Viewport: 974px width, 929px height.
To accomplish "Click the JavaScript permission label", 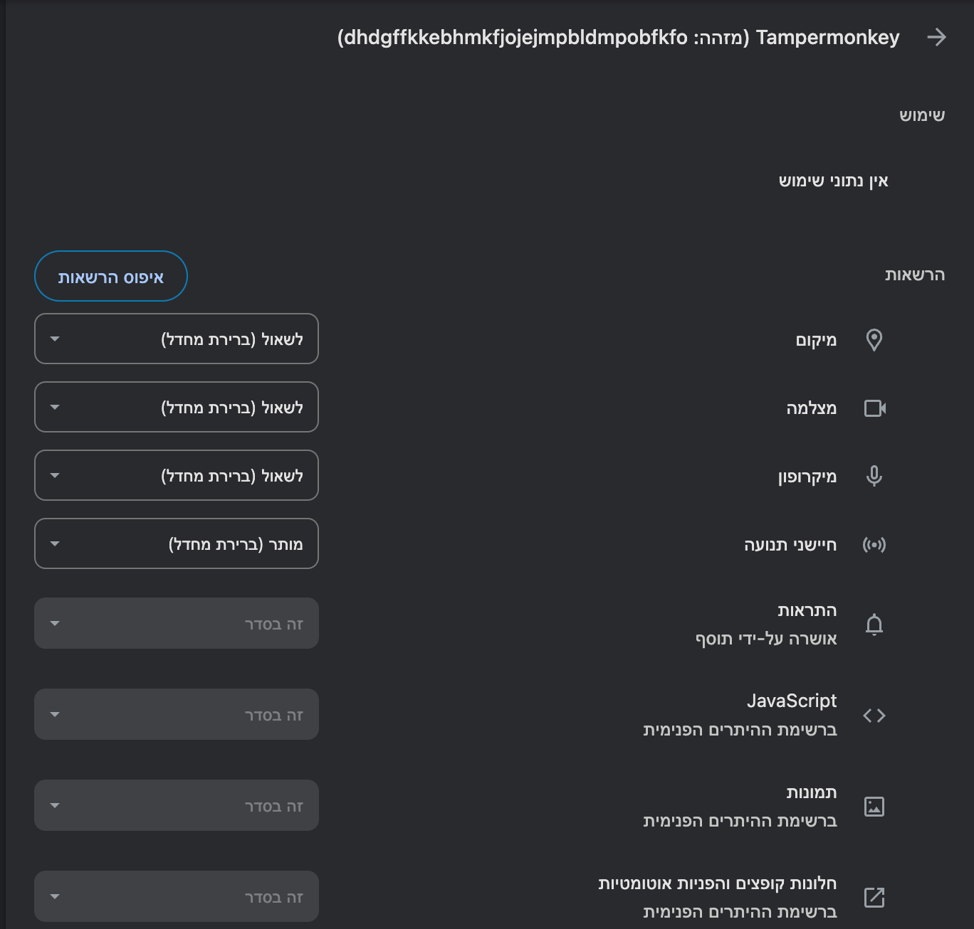I will 792,701.
